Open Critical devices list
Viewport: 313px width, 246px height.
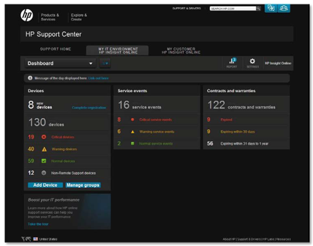point(63,137)
